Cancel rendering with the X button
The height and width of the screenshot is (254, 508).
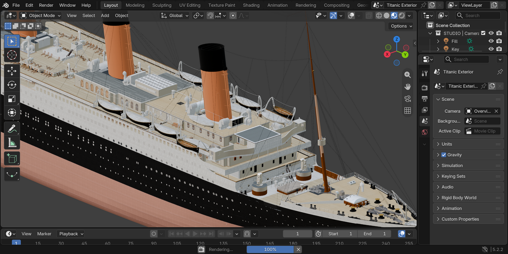coord(298,249)
